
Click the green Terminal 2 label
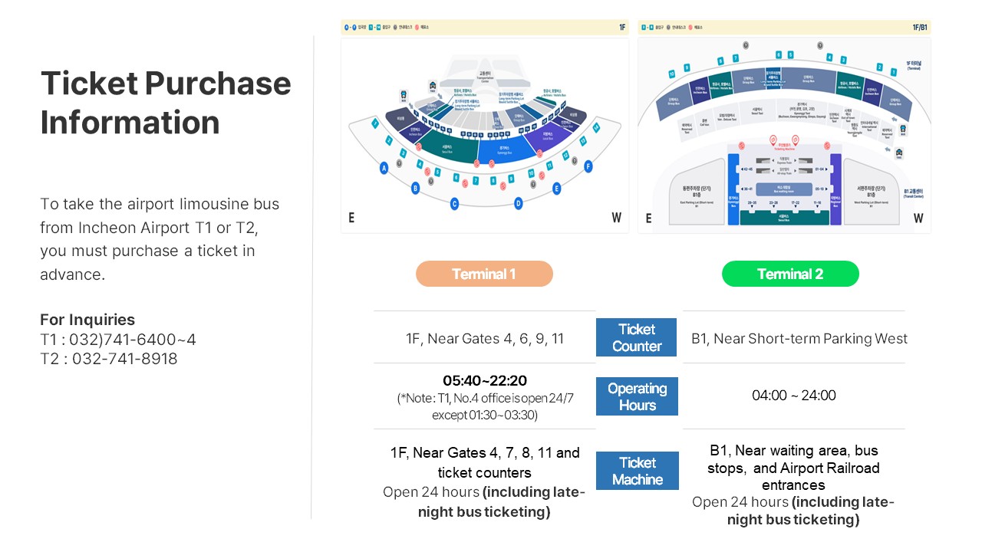pyautogui.click(x=790, y=274)
